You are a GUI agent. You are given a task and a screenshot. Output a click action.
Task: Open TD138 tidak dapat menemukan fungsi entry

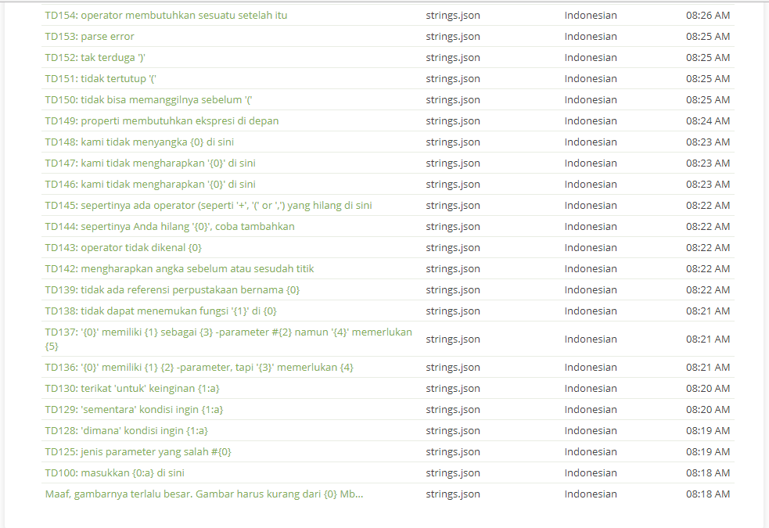point(161,311)
